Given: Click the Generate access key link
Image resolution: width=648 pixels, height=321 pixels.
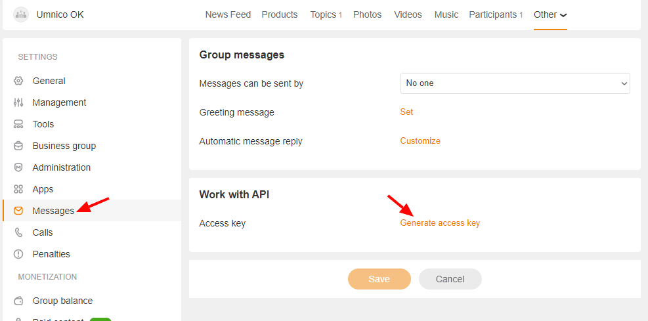Looking at the screenshot, I should coord(440,223).
